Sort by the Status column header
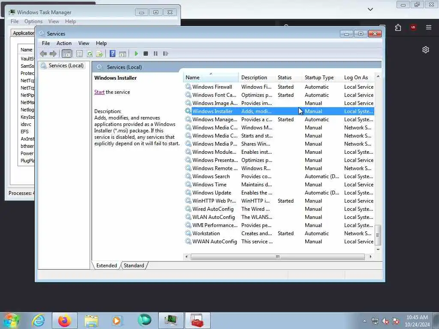This screenshot has height=329, width=439. [x=289, y=78]
